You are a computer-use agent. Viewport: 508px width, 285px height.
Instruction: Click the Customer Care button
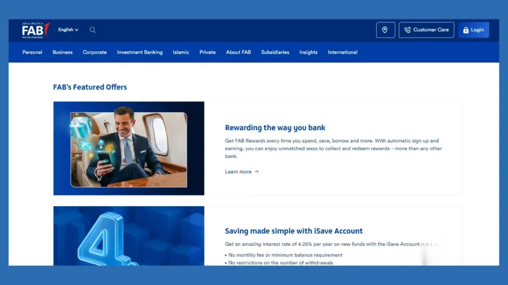tap(426, 30)
